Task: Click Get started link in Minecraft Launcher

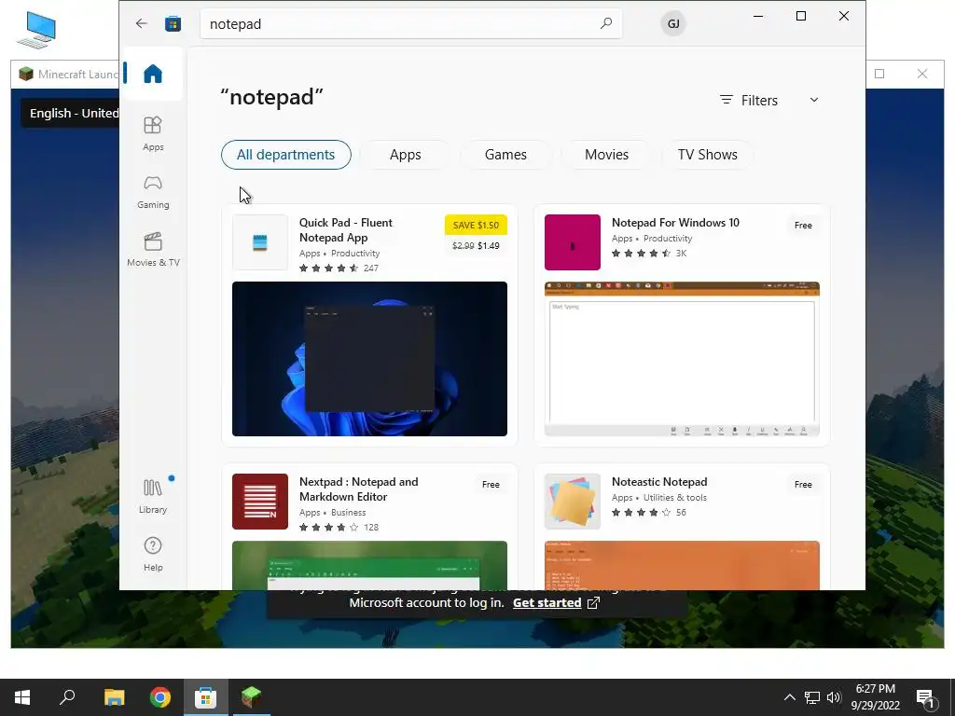Action: tap(547, 603)
